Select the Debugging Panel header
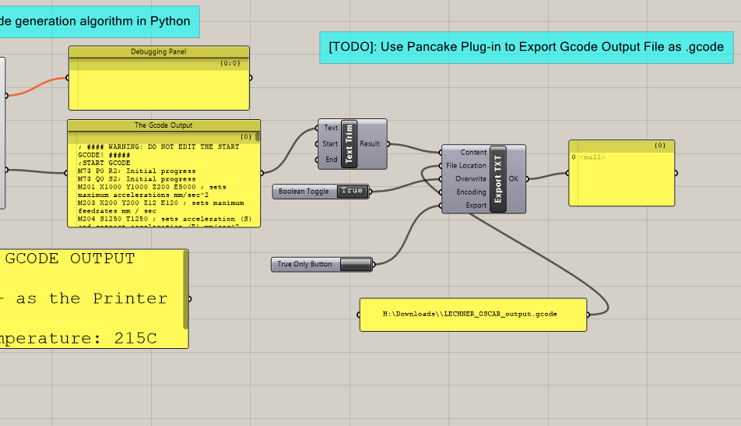 click(x=159, y=52)
